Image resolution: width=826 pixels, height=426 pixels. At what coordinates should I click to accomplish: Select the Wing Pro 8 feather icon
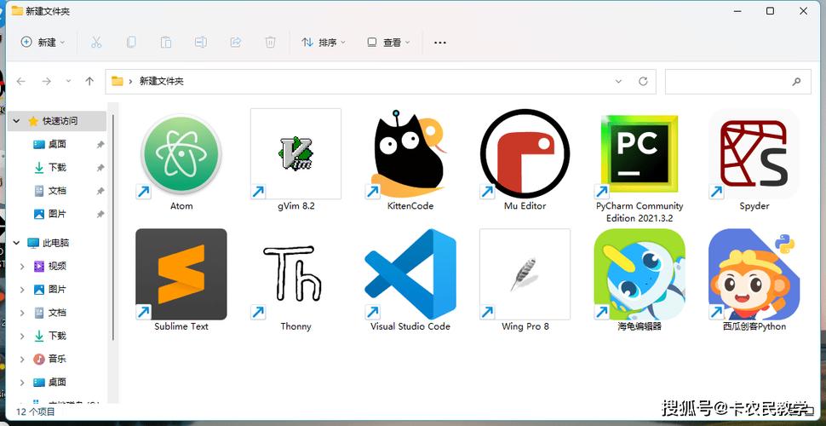(x=525, y=274)
